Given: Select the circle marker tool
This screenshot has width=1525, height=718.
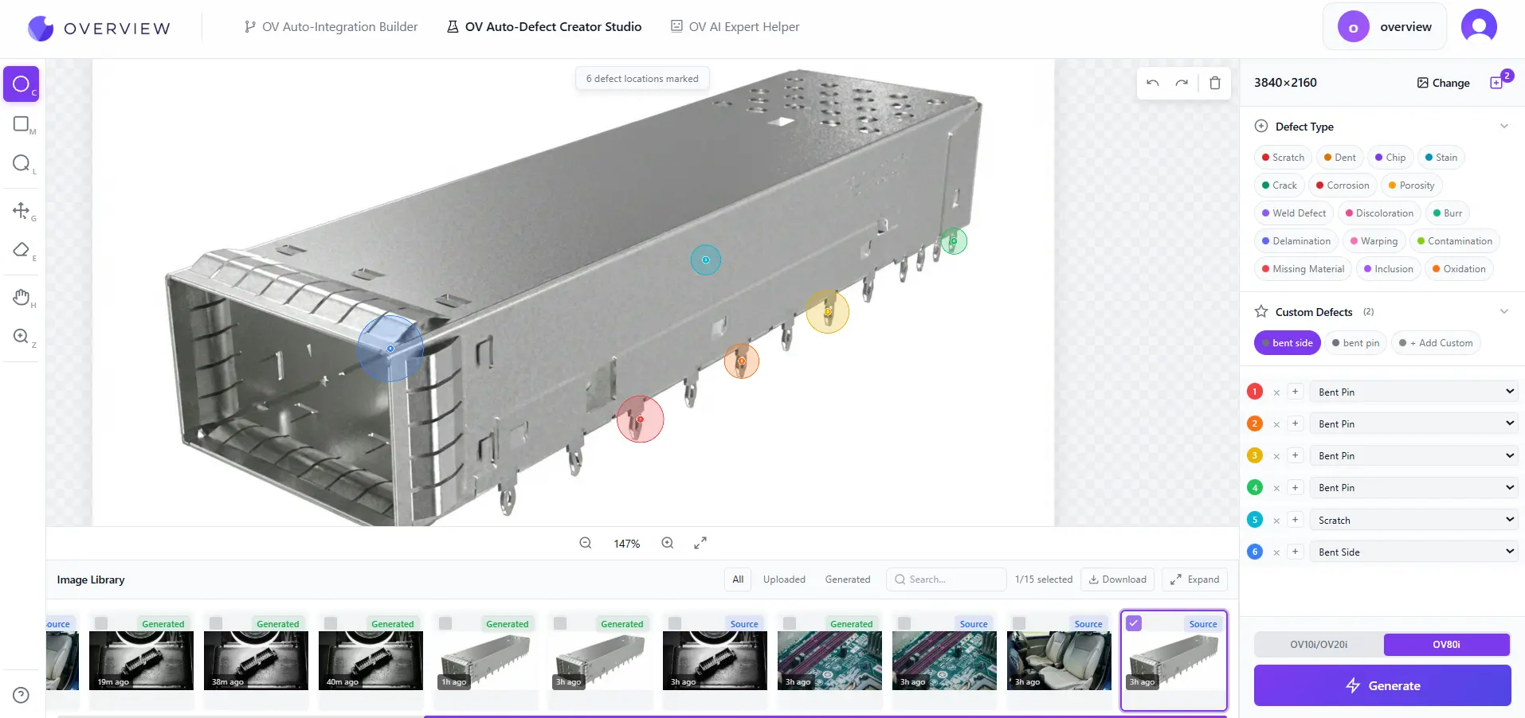Looking at the screenshot, I should [22, 84].
